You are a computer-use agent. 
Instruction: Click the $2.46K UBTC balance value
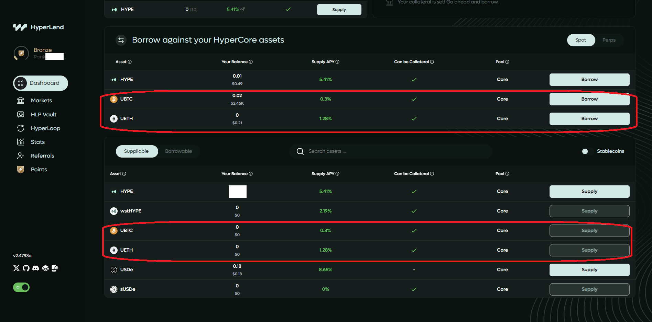[237, 103]
